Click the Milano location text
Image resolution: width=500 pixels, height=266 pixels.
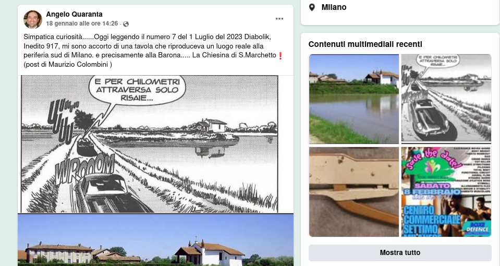(334, 7)
